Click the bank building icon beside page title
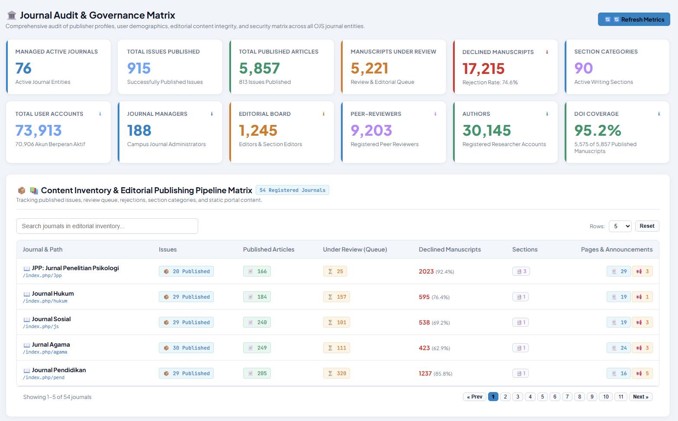The width and height of the screenshot is (678, 421). coord(12,16)
